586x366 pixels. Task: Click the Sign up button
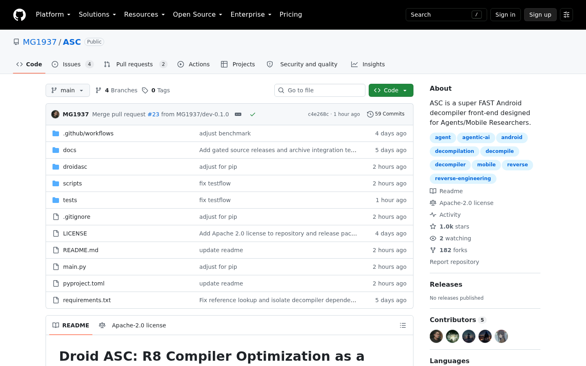[x=540, y=15]
